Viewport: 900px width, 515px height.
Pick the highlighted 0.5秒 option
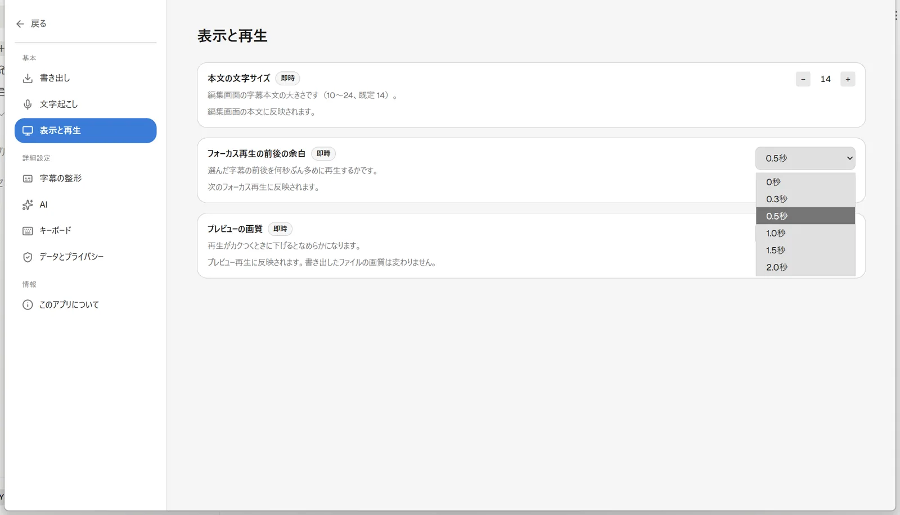coord(805,216)
